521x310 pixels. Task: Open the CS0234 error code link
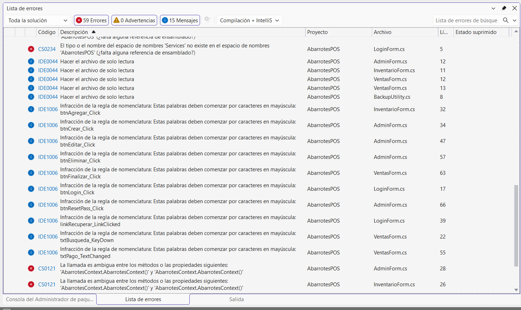point(47,49)
